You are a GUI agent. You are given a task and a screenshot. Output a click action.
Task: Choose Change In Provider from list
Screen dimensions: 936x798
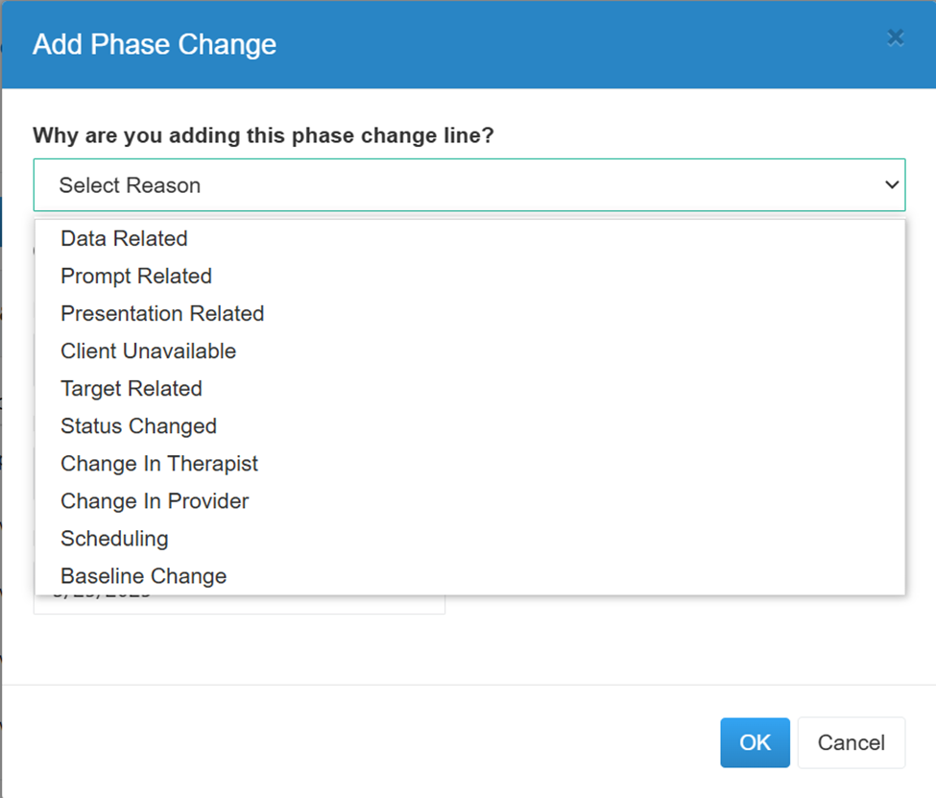click(x=470, y=501)
